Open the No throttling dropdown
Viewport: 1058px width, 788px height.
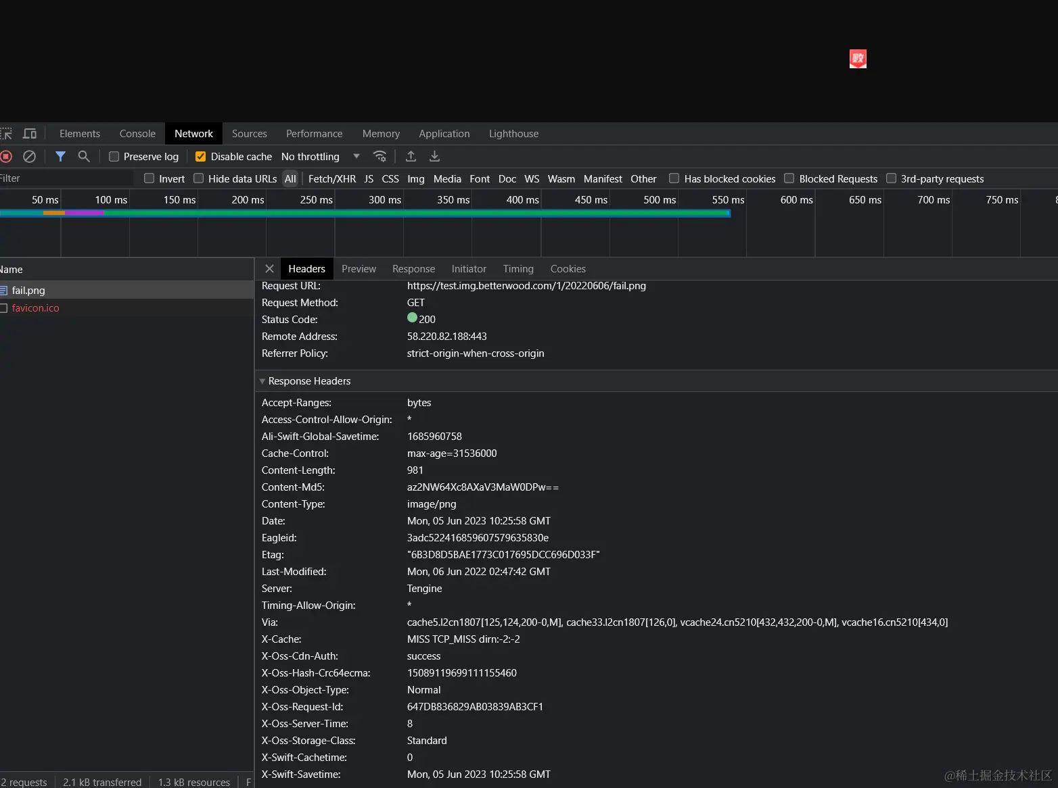pyautogui.click(x=321, y=157)
